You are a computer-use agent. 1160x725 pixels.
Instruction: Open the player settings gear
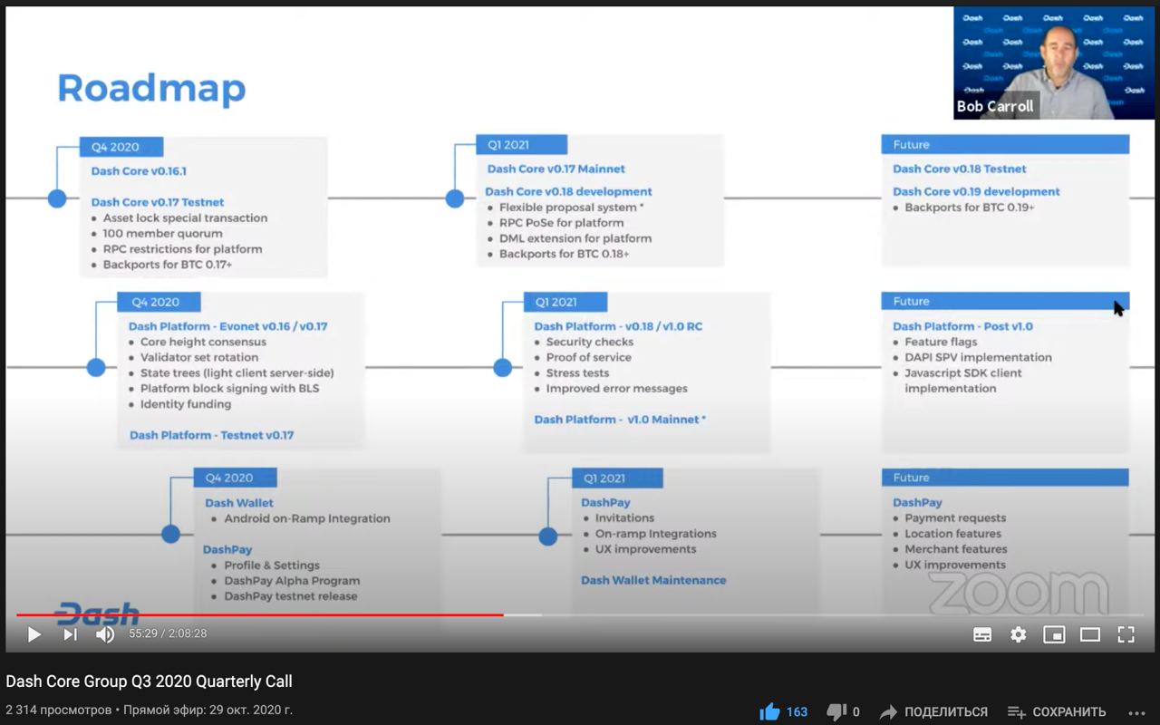[x=1019, y=634]
